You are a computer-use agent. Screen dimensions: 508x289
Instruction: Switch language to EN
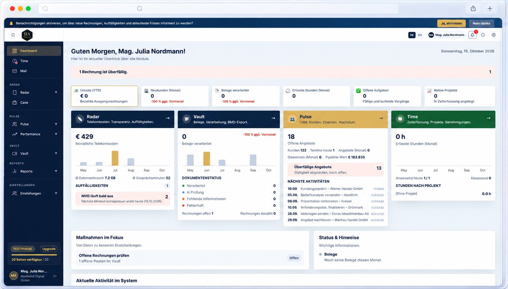pyautogui.click(x=420, y=35)
